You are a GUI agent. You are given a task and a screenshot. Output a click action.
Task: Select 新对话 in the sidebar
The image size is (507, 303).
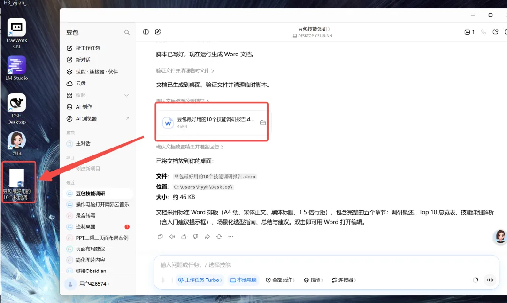pos(98,60)
